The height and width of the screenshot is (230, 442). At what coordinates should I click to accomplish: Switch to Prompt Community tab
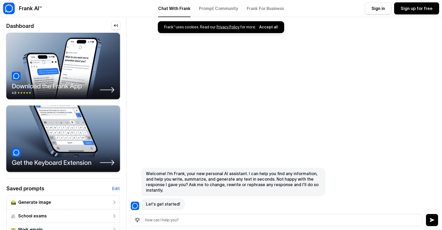click(x=218, y=9)
